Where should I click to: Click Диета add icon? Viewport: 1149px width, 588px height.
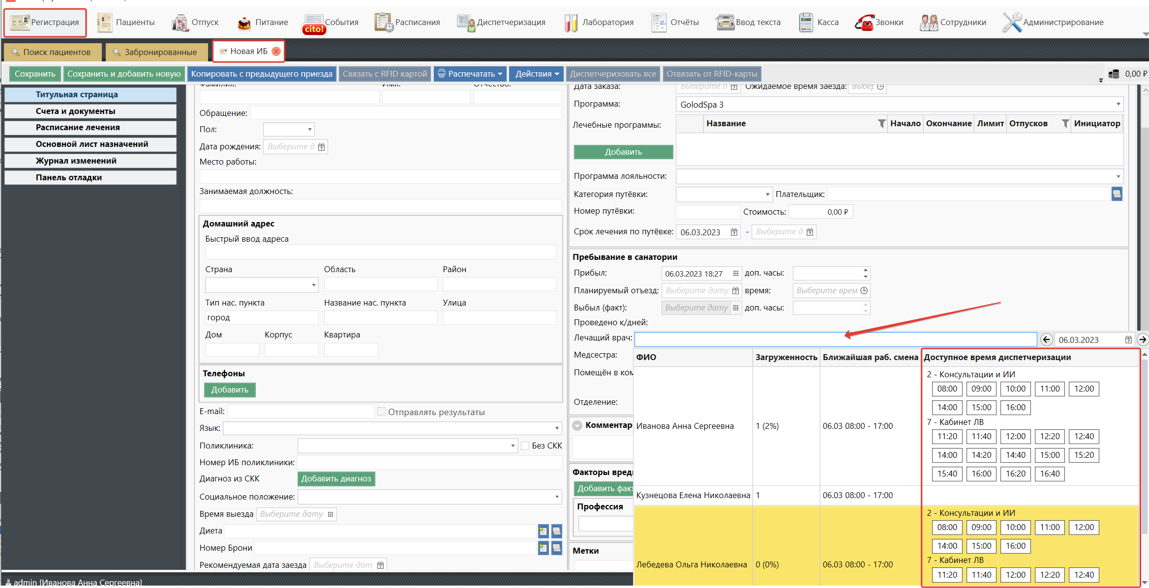point(543,531)
